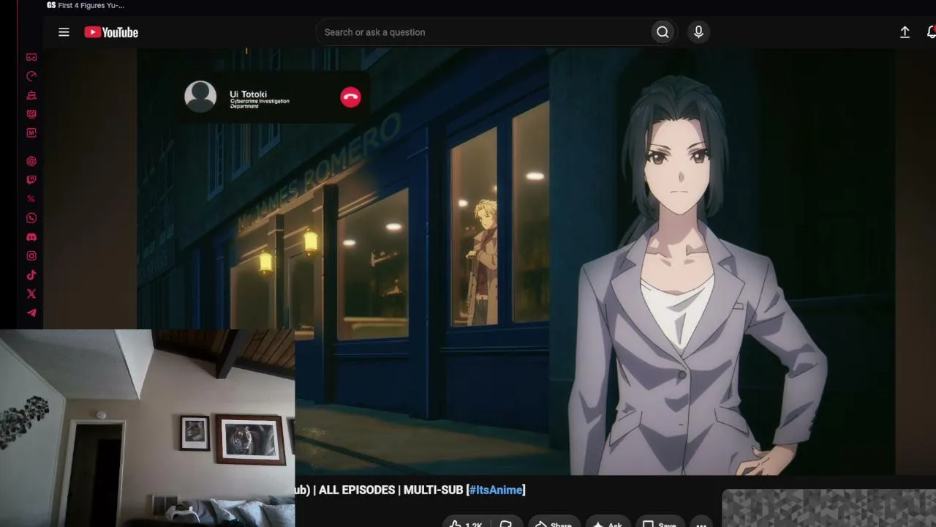Save the video with the Save button
This screenshot has height=527, width=936.
[659, 524]
